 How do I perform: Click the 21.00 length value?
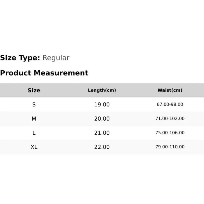pos(102,133)
